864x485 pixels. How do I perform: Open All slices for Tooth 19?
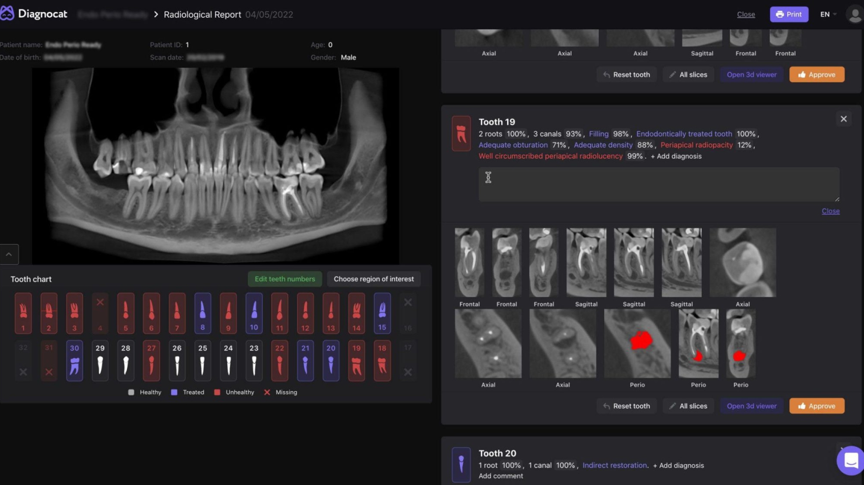point(688,406)
